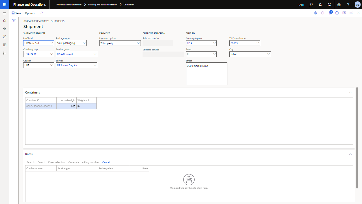Click Delivery date column header
This screenshot has width=362, height=204.
pos(113,168)
